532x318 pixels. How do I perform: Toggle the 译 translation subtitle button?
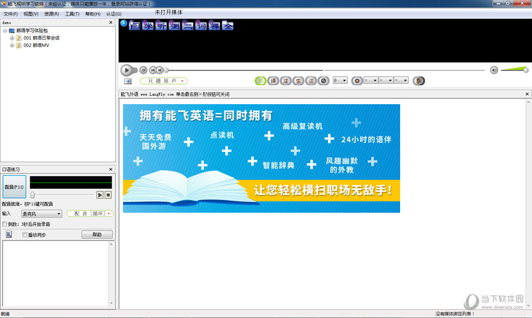(273, 81)
